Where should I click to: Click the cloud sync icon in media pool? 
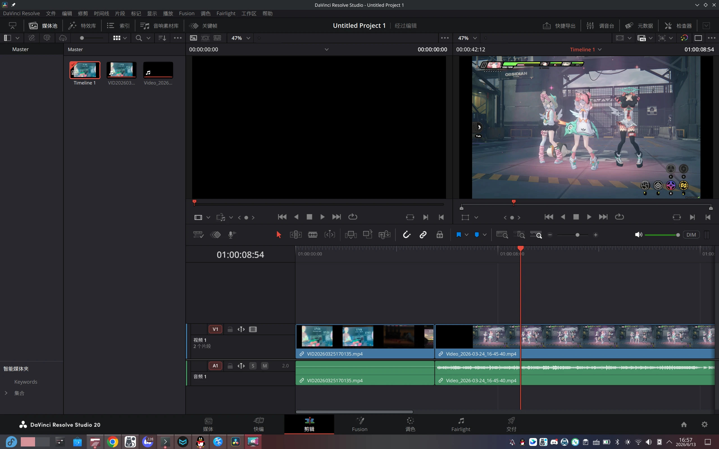63,38
